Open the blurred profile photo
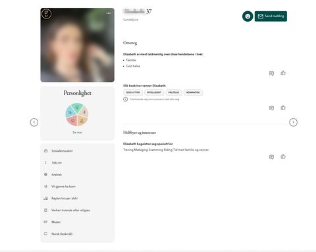The width and height of the screenshot is (316, 252). (78, 45)
